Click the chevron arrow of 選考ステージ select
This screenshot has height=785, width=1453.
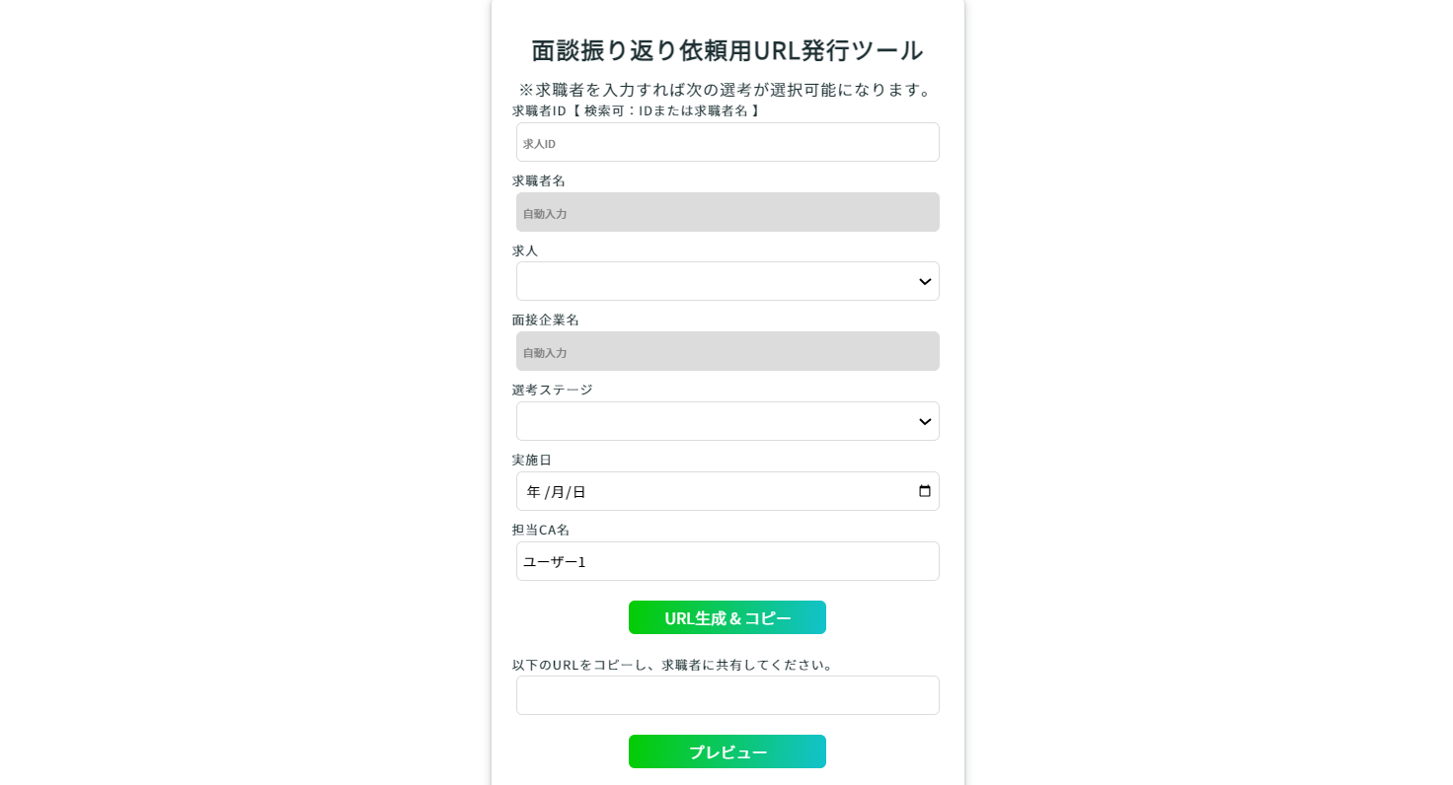[x=925, y=422]
